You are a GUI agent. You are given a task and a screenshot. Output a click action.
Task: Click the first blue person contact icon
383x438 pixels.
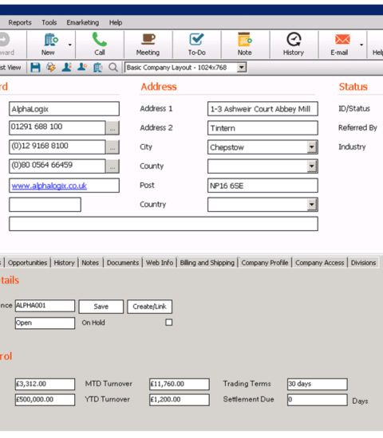[x=67, y=68]
